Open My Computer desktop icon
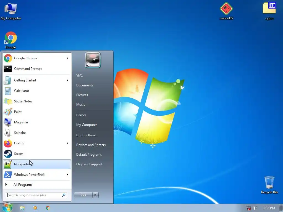The image size is (283, 212). click(x=11, y=11)
